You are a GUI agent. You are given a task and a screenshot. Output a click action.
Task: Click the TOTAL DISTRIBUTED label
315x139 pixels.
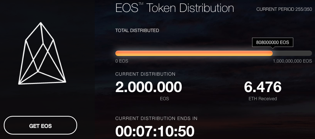(137, 31)
